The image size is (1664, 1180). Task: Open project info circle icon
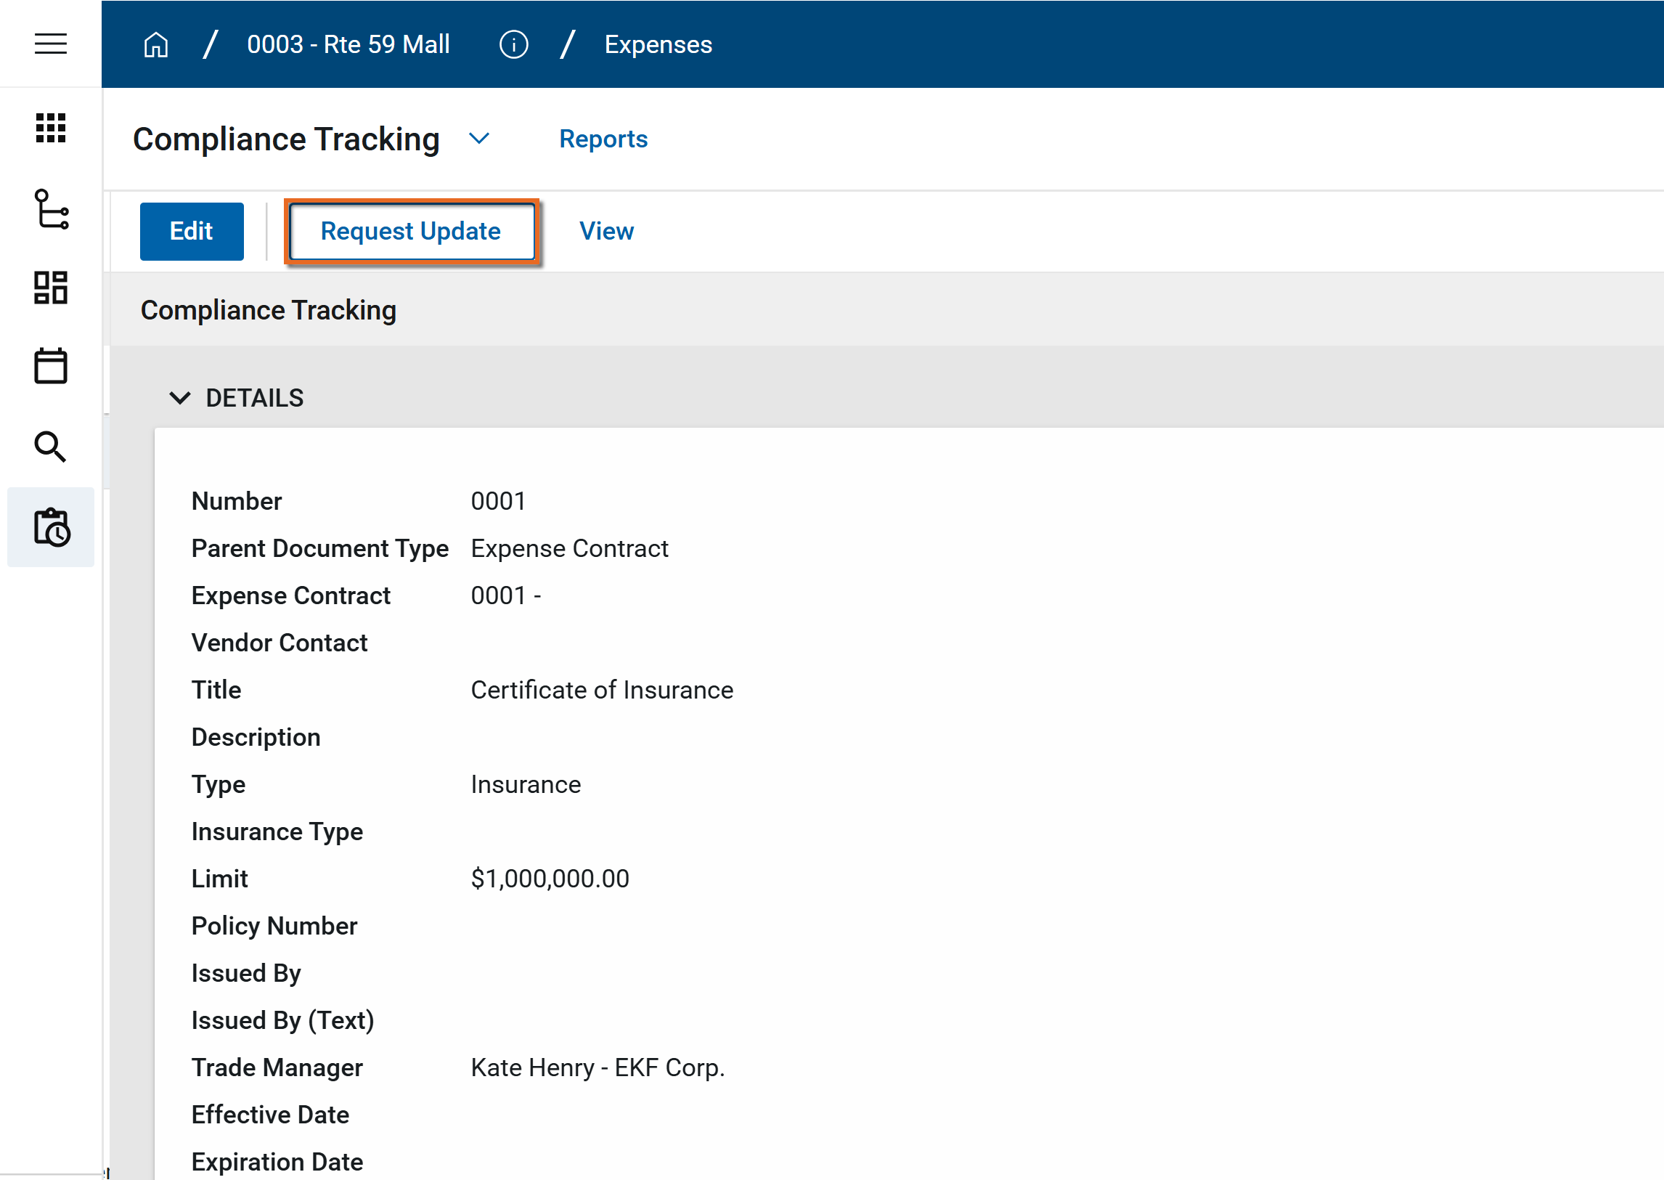tap(513, 45)
